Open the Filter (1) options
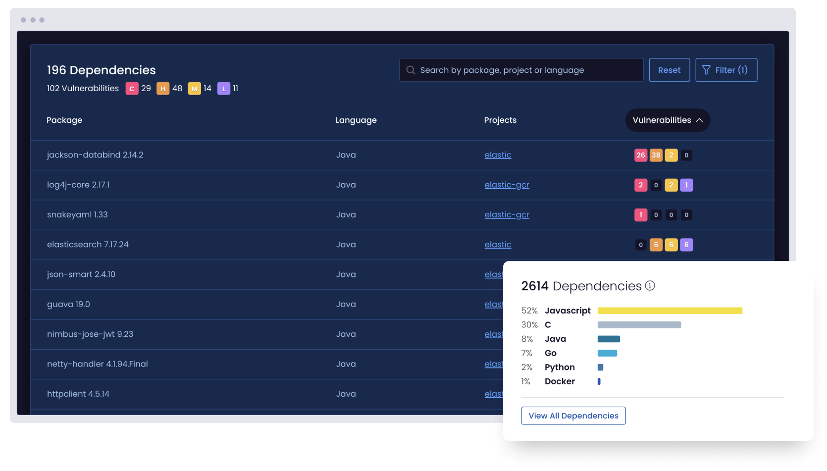827x471 pixels. click(726, 70)
